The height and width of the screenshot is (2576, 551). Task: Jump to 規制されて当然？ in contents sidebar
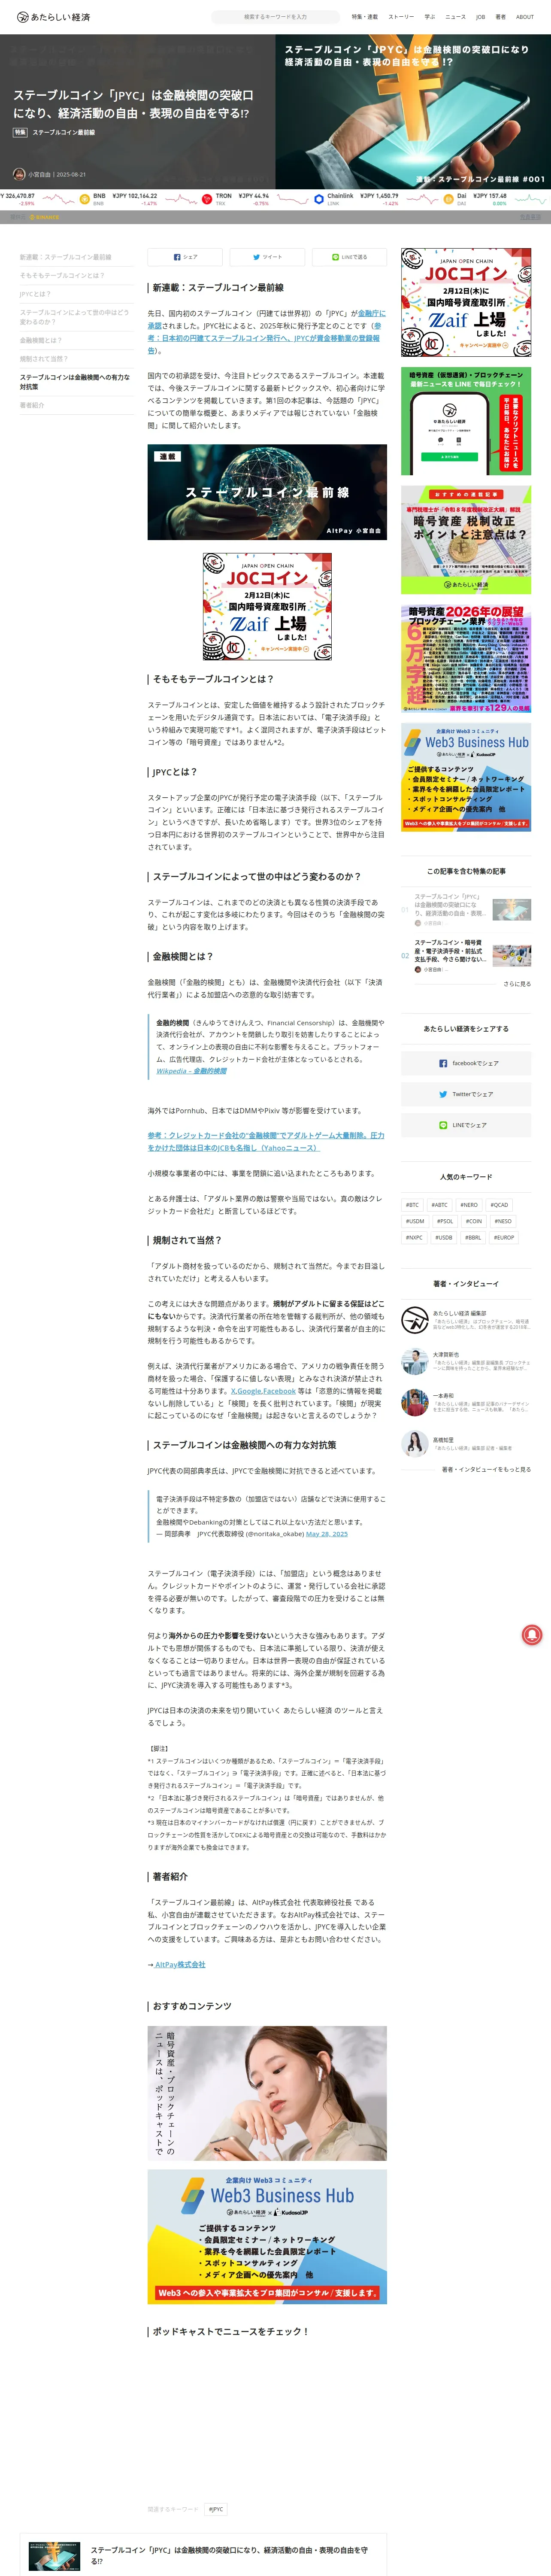tap(44, 358)
